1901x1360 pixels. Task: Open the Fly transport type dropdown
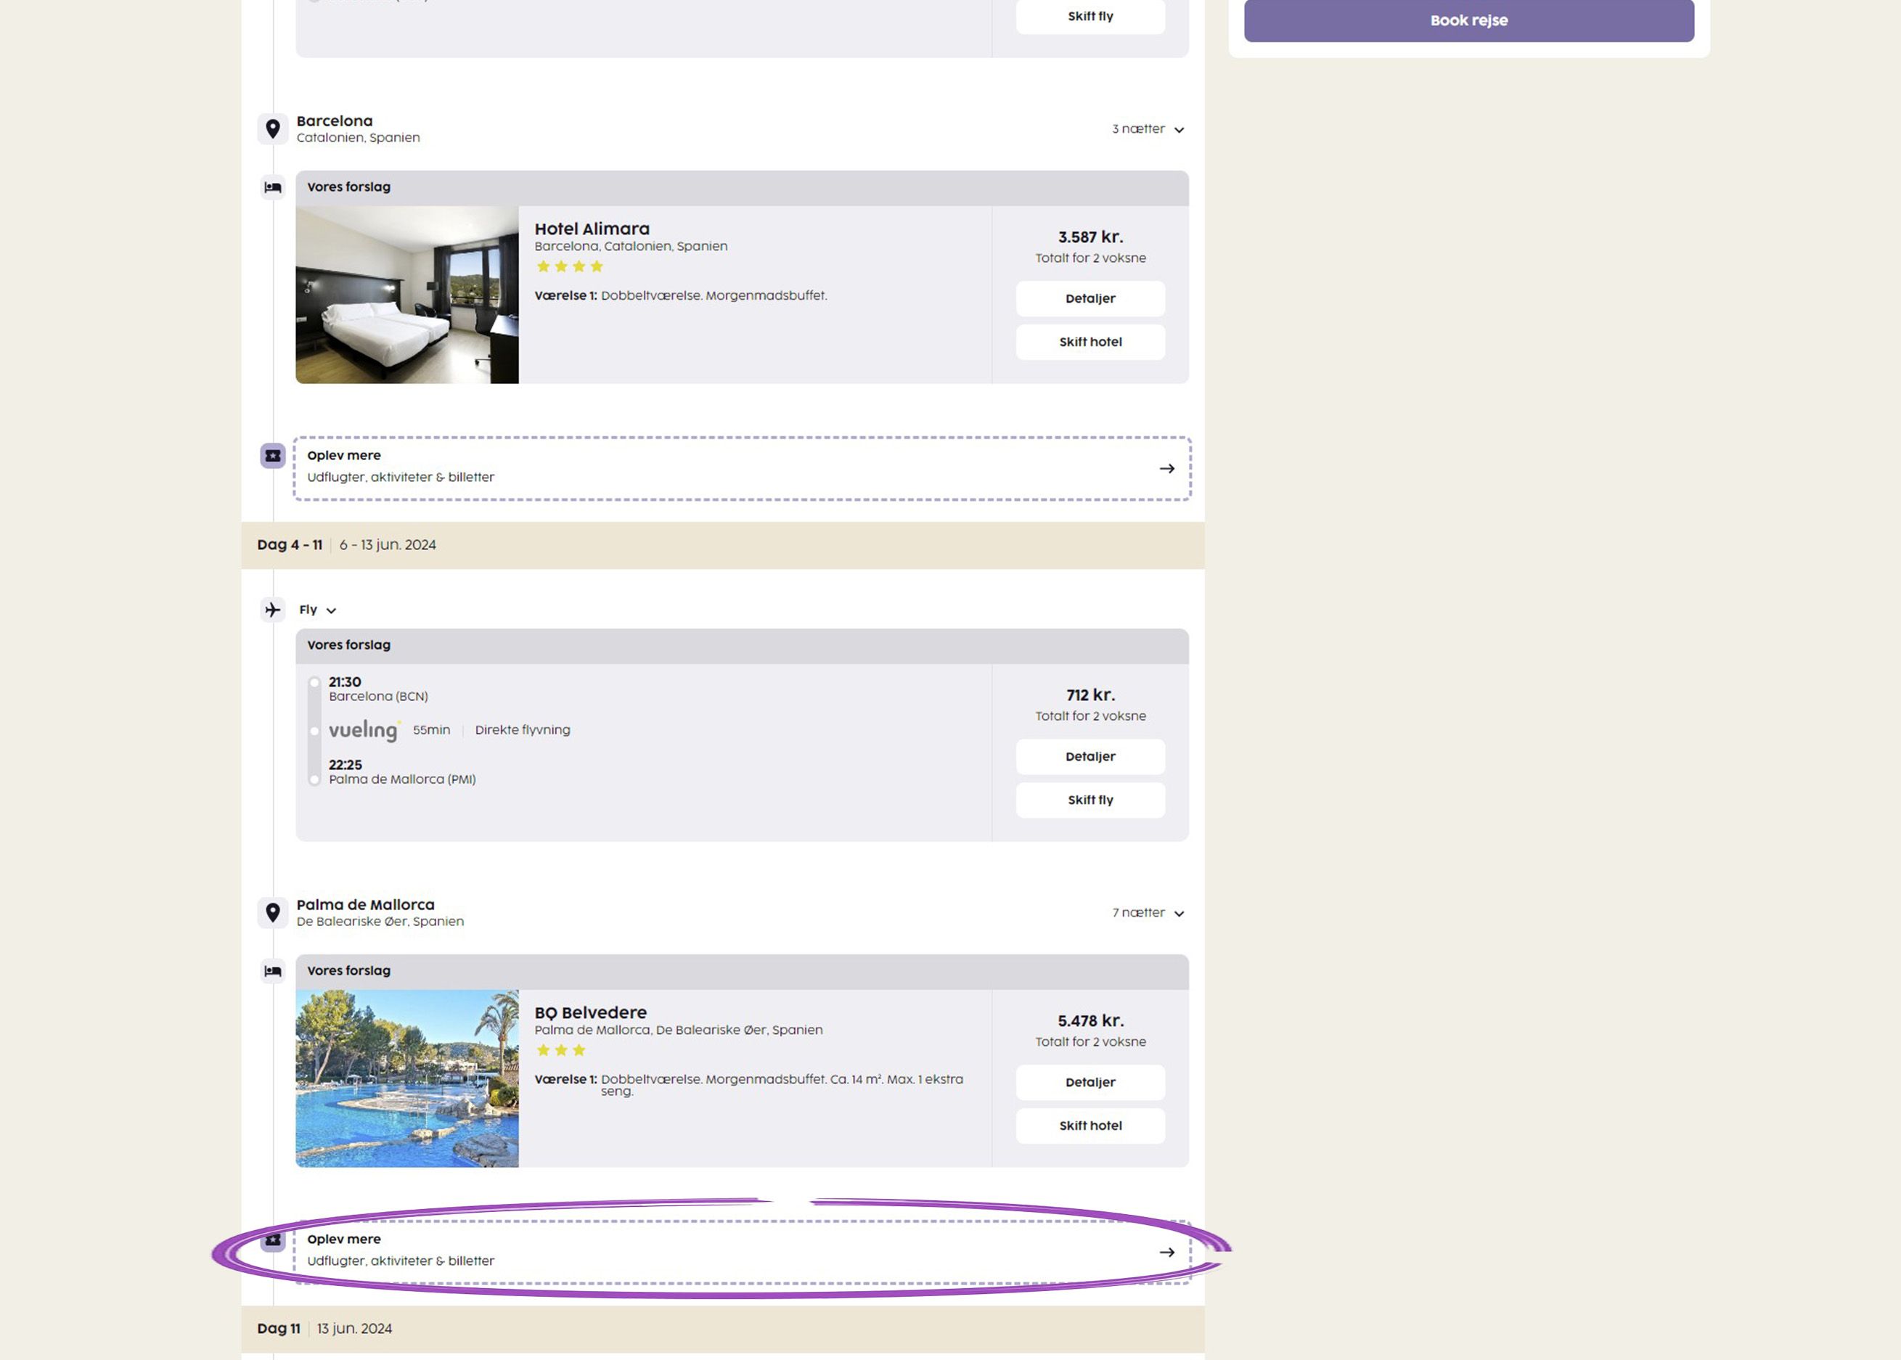coord(317,610)
